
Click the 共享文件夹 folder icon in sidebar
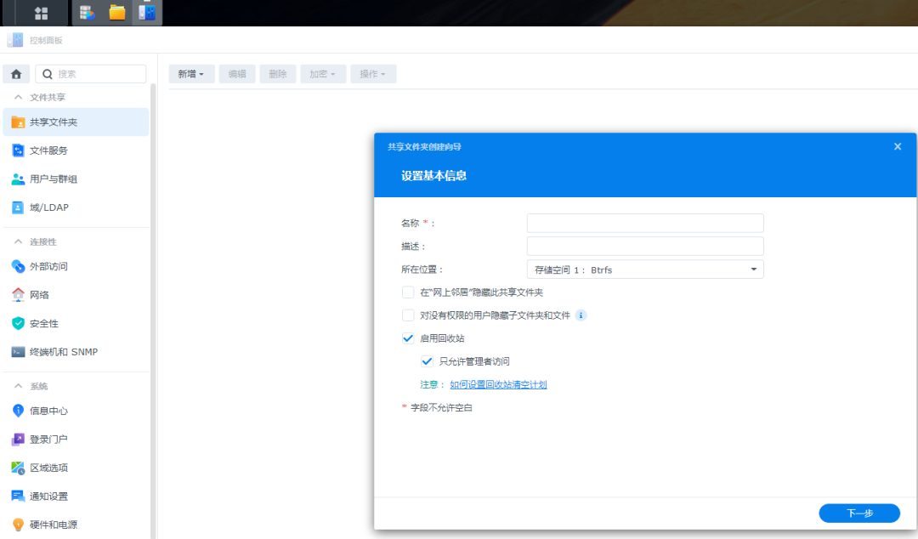pyautogui.click(x=18, y=122)
